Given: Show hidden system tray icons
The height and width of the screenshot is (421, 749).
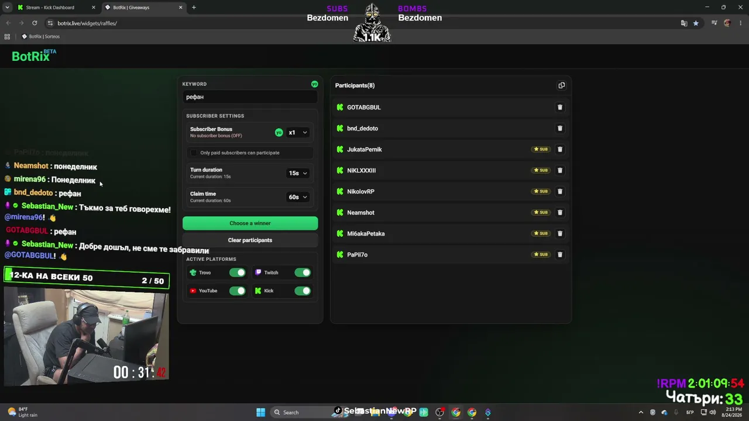Looking at the screenshot, I should tap(641, 412).
